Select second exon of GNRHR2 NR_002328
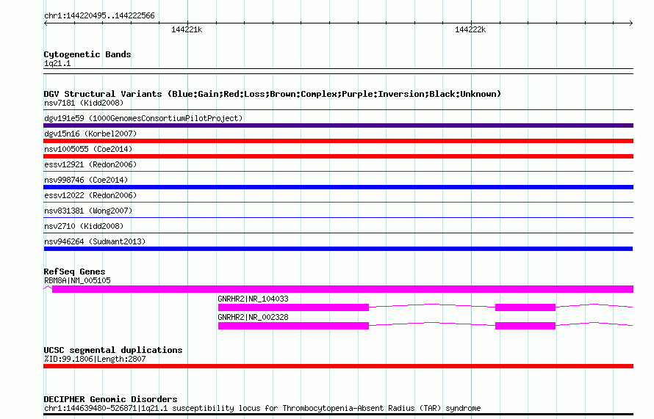Screen dimensions: 654x419 (x=525, y=326)
